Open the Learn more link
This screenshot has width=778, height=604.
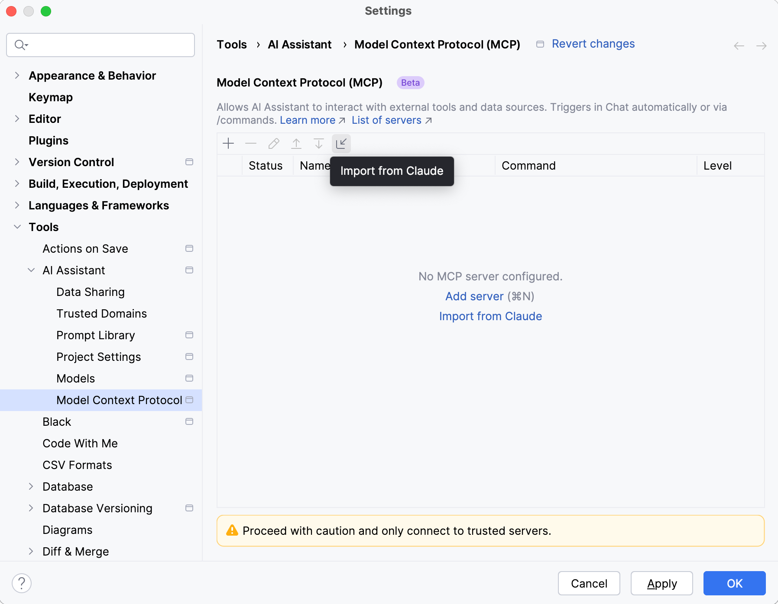coord(308,120)
